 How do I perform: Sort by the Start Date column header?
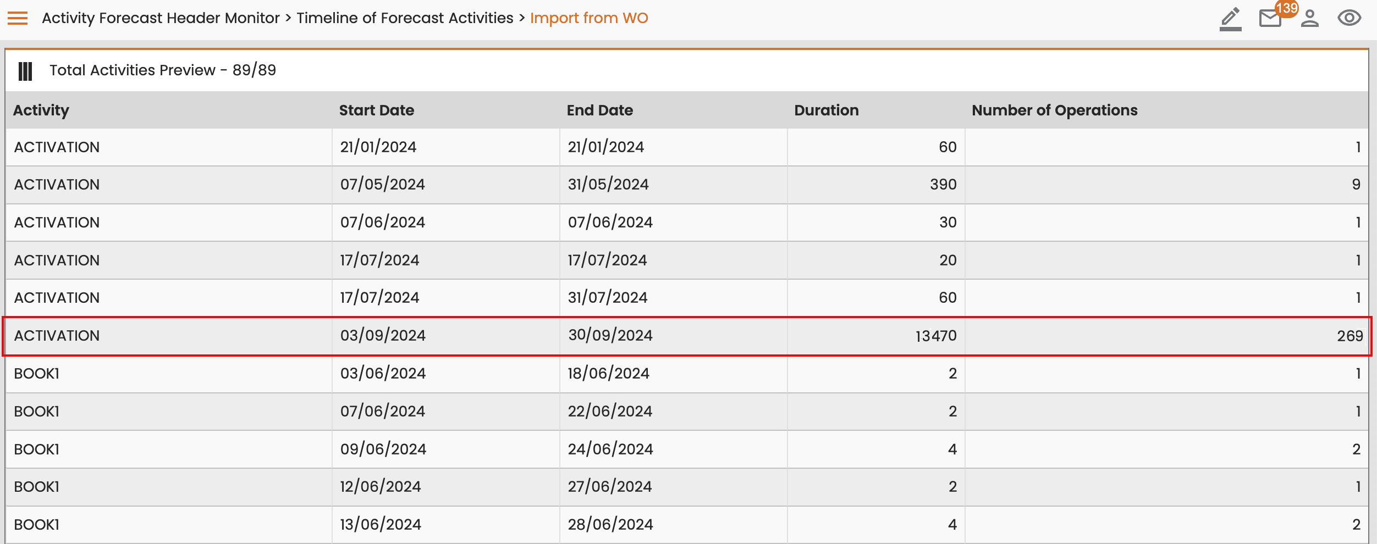377,110
